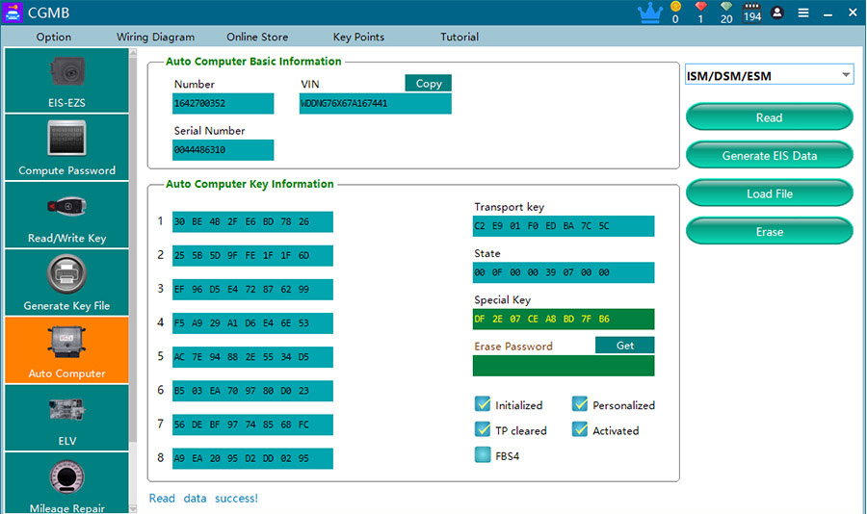Click the Erase Password input field
This screenshot has height=514, width=867.
pyautogui.click(x=563, y=366)
